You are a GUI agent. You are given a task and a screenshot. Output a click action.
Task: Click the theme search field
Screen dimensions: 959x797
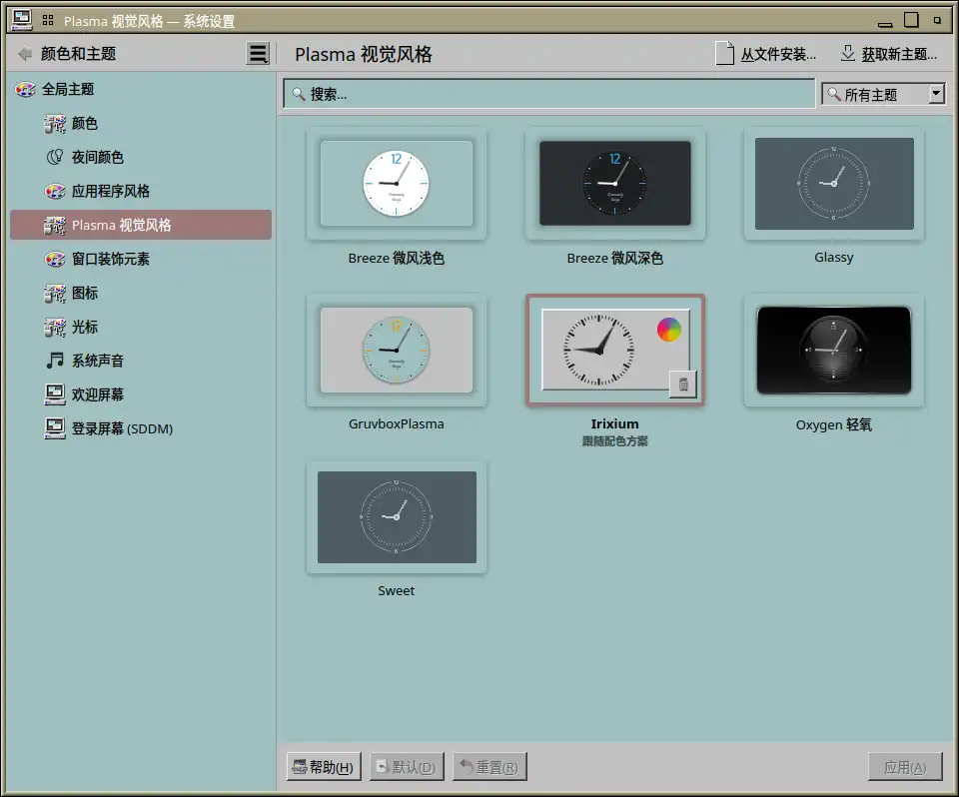[549, 94]
